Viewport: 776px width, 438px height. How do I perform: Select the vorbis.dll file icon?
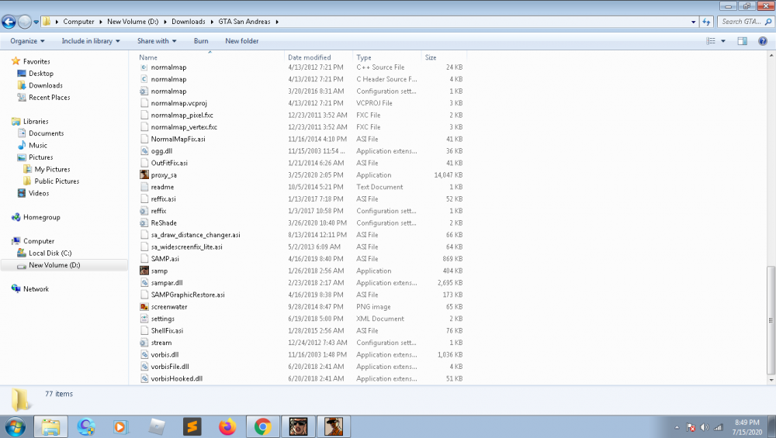coord(144,355)
